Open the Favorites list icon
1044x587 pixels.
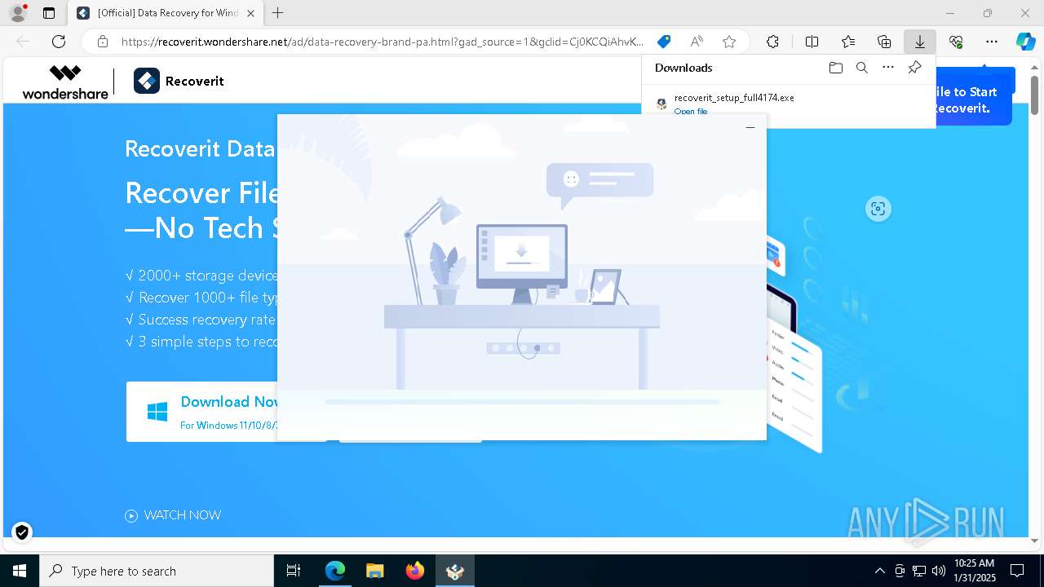[848, 42]
